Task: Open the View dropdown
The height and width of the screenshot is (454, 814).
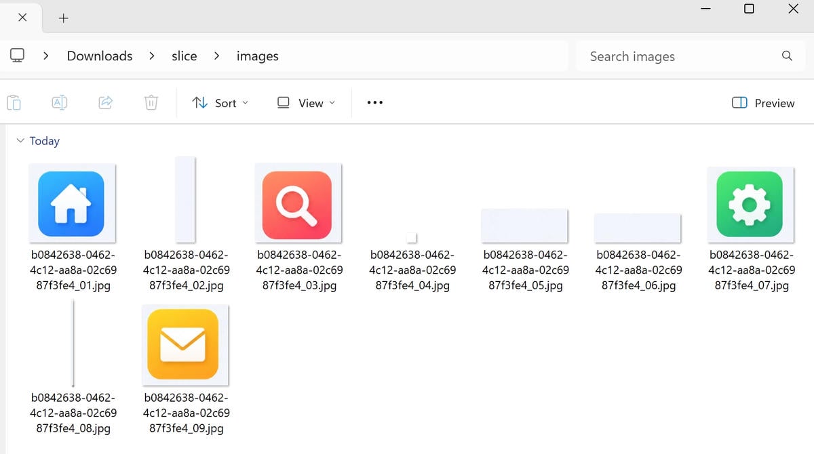Action: (307, 103)
